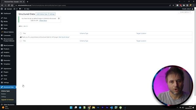This screenshot has height=110, width=196.
Task: Click Howdy, reboot account menu
Action: 187,9
